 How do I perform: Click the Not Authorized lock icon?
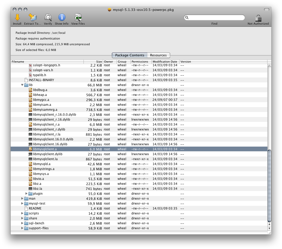pyautogui.click(x=258, y=18)
